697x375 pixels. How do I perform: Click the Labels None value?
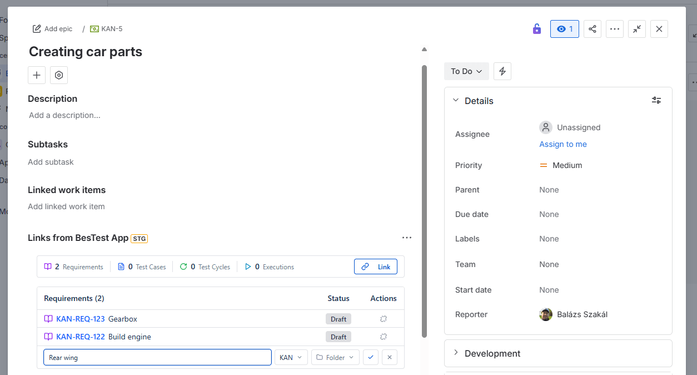tap(549, 239)
